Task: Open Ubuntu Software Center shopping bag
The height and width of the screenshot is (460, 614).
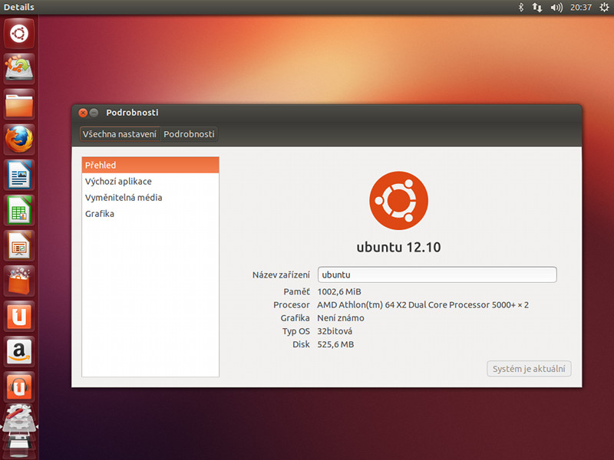Action: coord(19,281)
